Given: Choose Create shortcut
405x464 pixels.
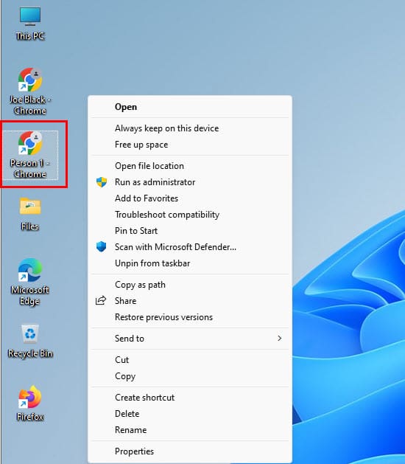Looking at the screenshot, I should 190,397.
